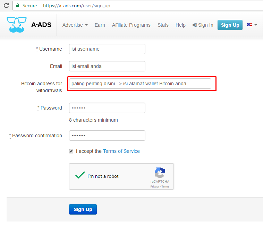
Task: Open the Stats page
Action: point(163,25)
